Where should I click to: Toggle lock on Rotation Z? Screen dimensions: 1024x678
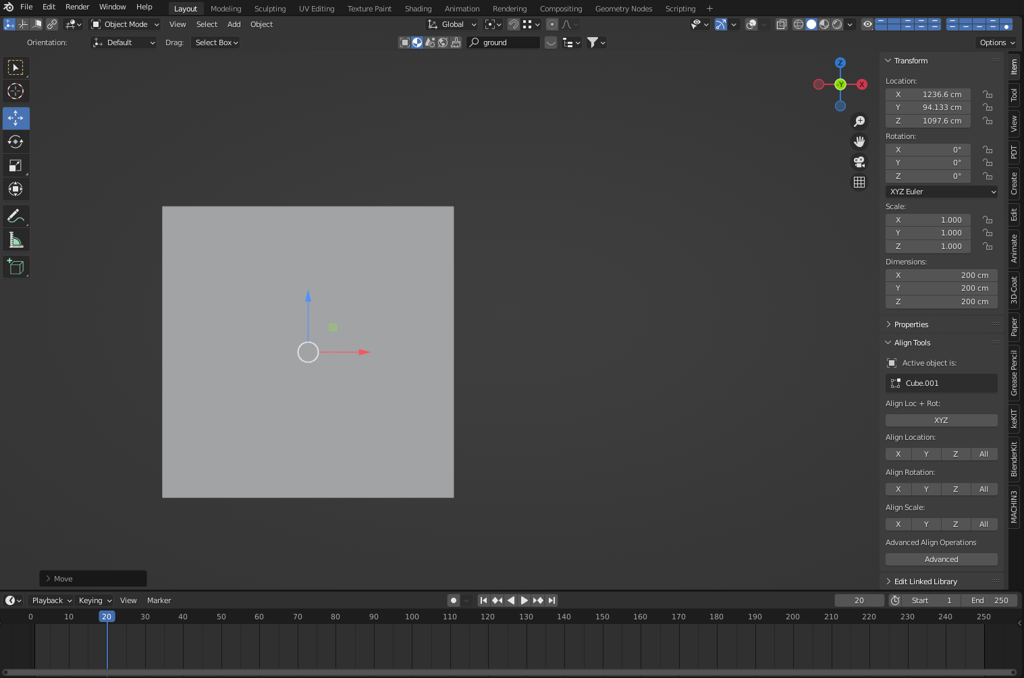[x=988, y=176]
